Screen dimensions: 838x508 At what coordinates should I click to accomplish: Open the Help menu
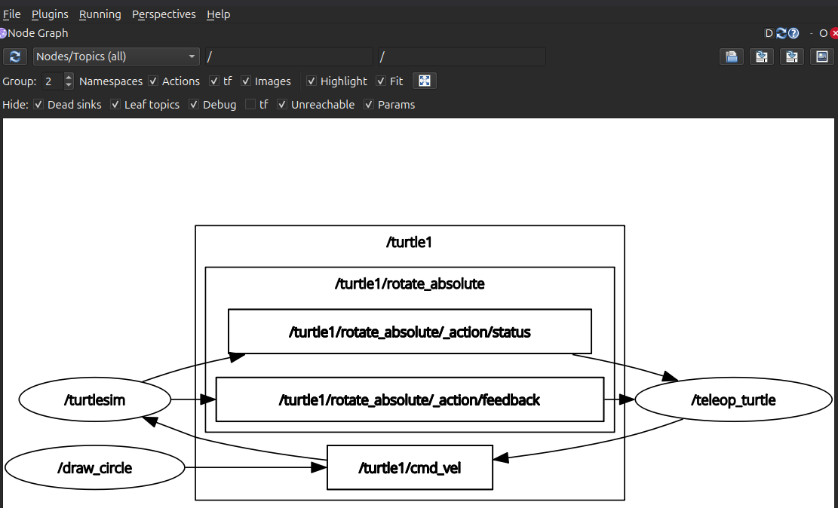(x=218, y=14)
